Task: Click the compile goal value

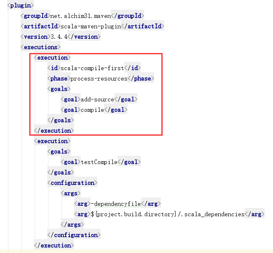Action: pyautogui.click(x=92, y=110)
